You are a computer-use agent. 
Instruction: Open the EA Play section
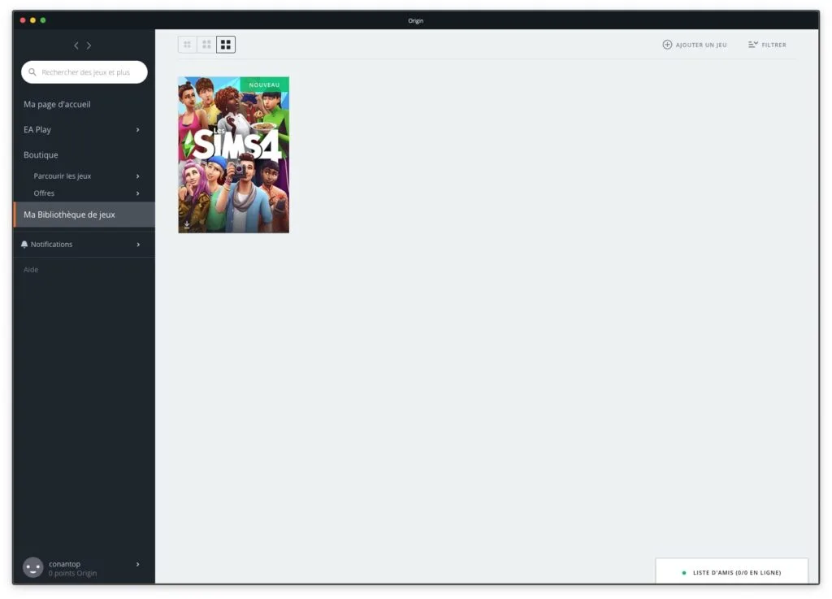pos(37,129)
